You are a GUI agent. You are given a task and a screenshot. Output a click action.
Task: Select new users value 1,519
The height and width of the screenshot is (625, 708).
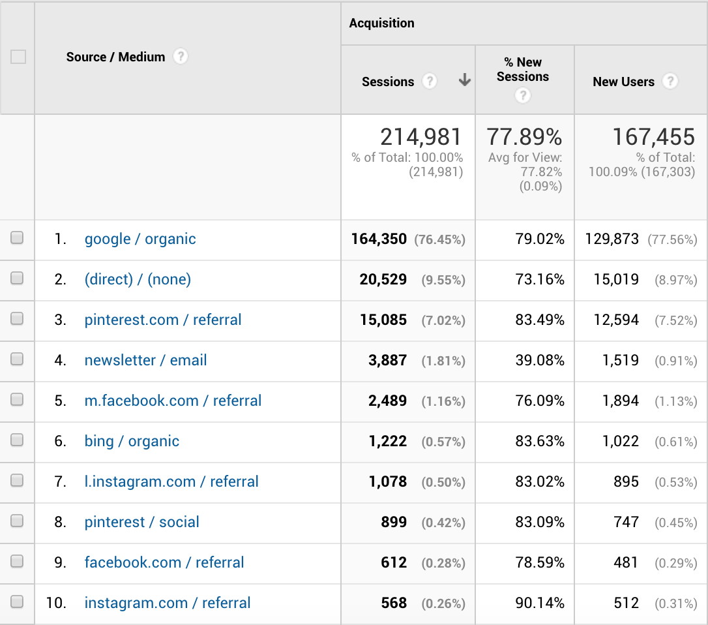(621, 360)
